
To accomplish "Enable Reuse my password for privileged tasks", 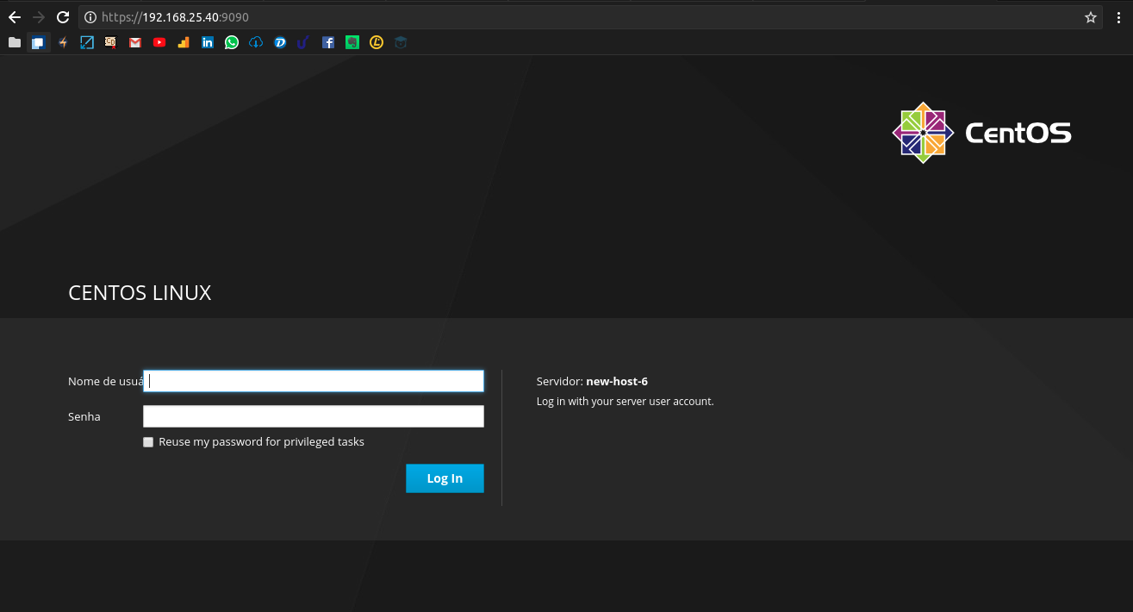I will [148, 442].
